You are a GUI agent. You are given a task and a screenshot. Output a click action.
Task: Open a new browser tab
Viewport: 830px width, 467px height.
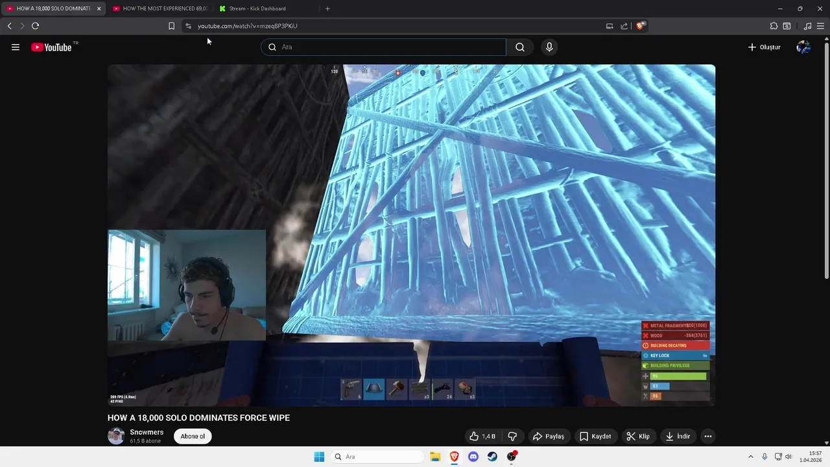click(x=327, y=8)
